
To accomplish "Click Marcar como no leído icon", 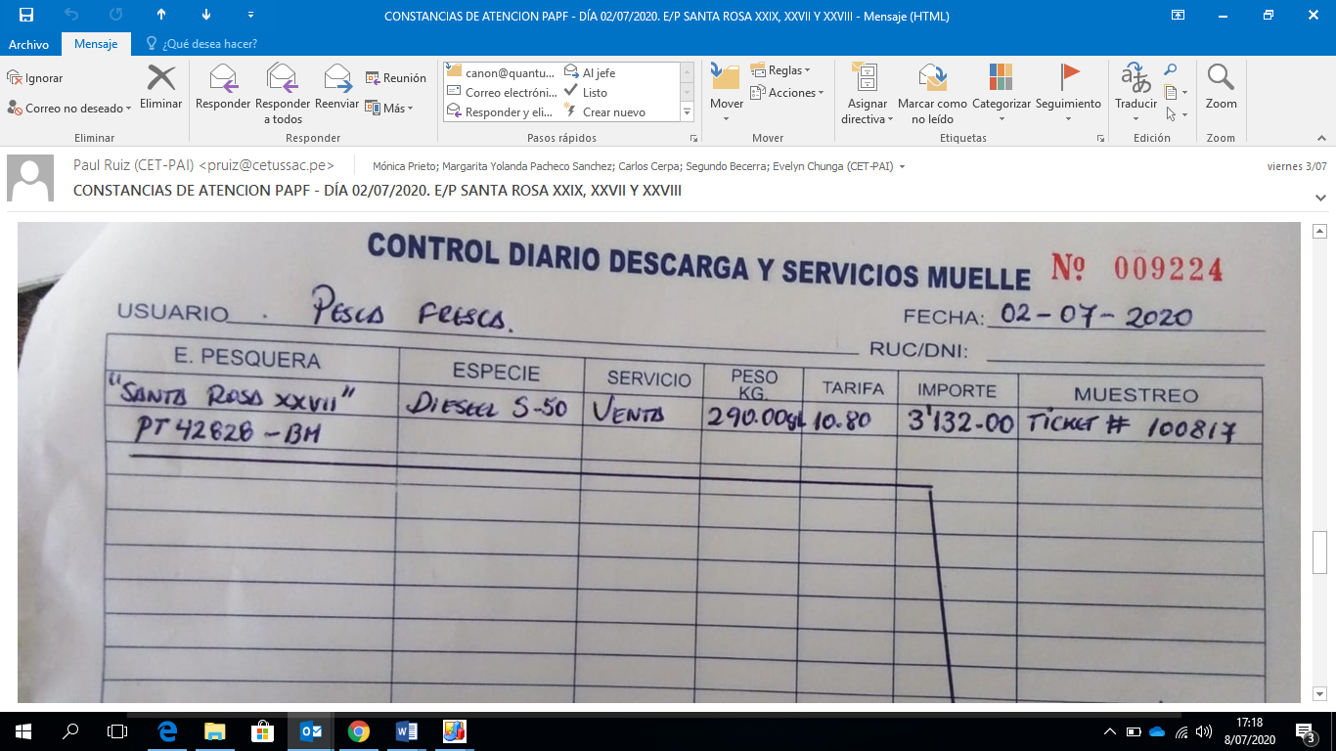I will [x=931, y=79].
